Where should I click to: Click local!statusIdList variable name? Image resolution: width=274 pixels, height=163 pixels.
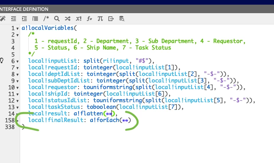tap(58, 100)
